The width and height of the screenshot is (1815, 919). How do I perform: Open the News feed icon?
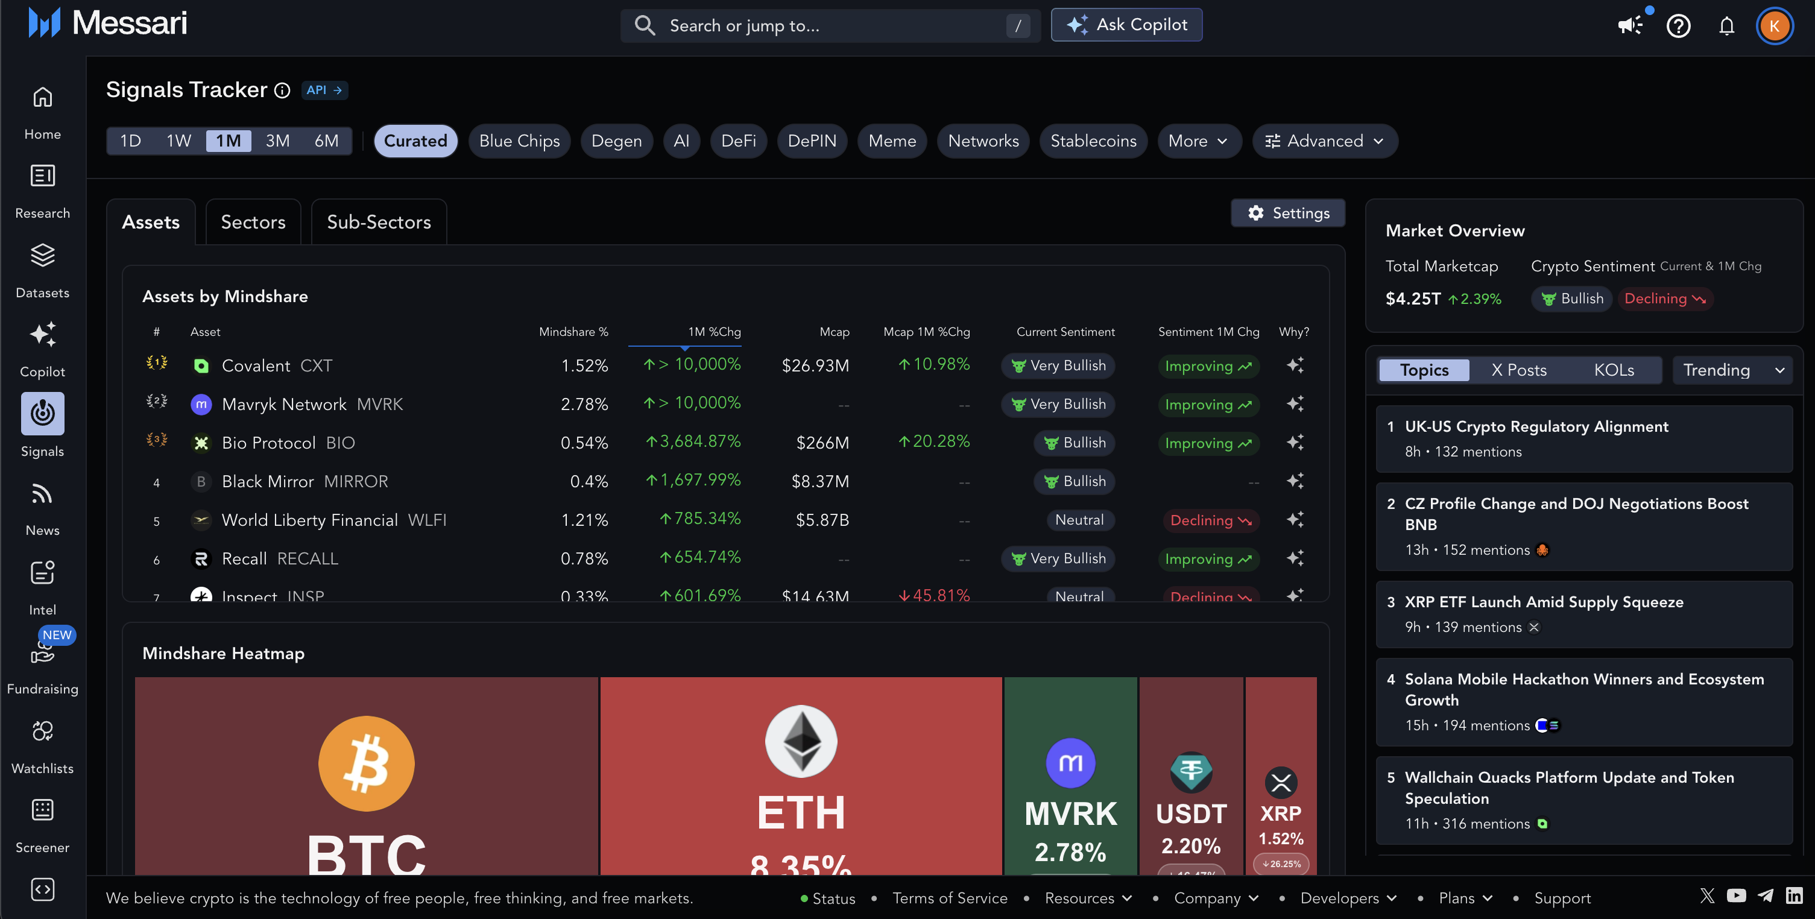pos(42,493)
